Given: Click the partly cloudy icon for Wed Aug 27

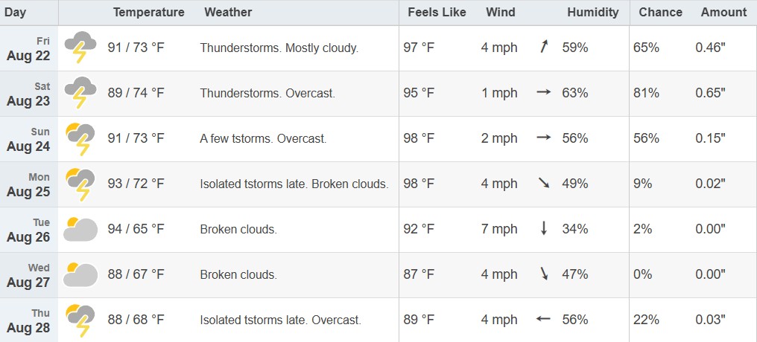Looking at the screenshot, I should pos(80,274).
